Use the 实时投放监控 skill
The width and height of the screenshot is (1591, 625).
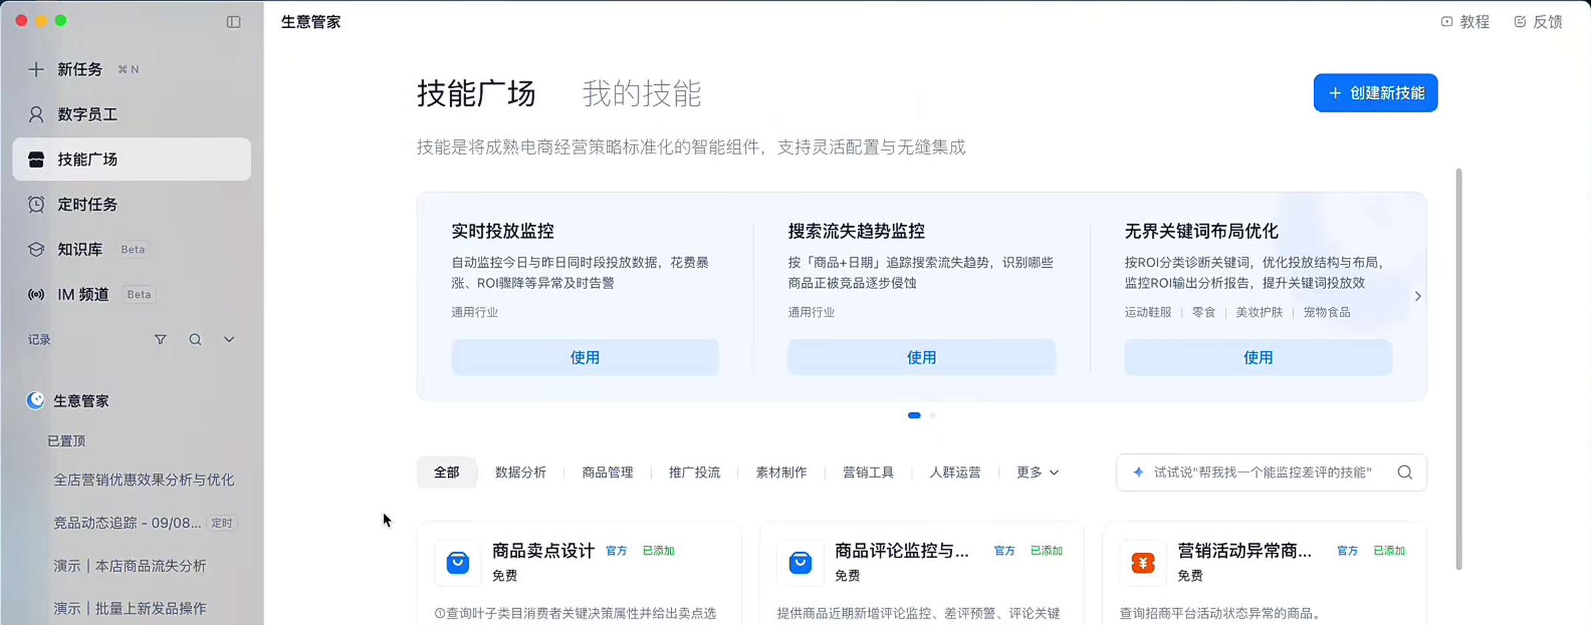tap(585, 357)
